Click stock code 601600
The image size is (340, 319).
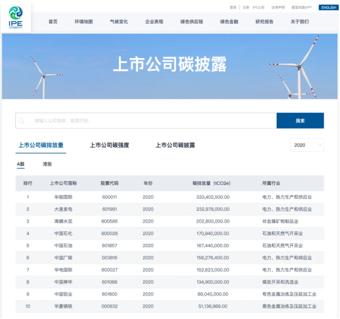109,294
